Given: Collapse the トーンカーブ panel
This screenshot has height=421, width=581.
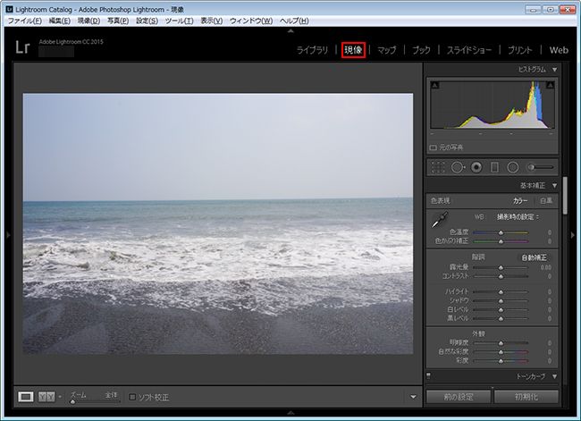Looking at the screenshot, I should click(x=554, y=376).
